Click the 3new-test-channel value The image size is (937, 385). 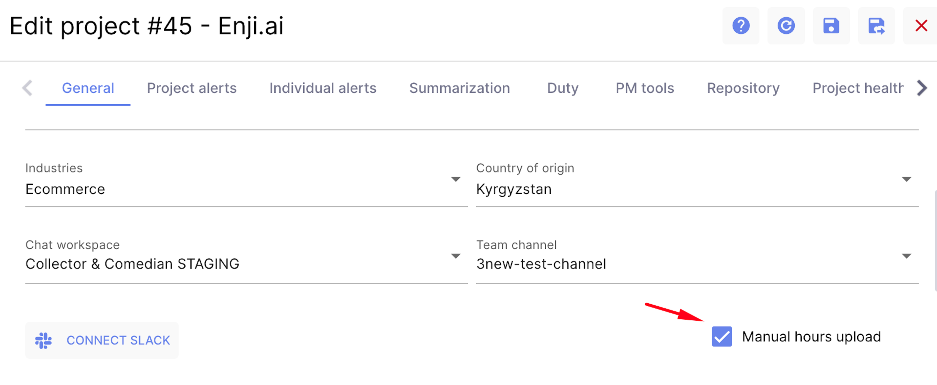pyautogui.click(x=541, y=264)
